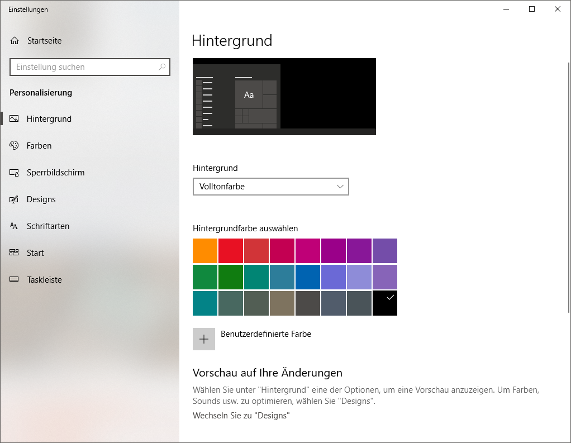571x443 pixels.
Task: Pick the gray-green second swatch in third row
Action: click(x=231, y=303)
